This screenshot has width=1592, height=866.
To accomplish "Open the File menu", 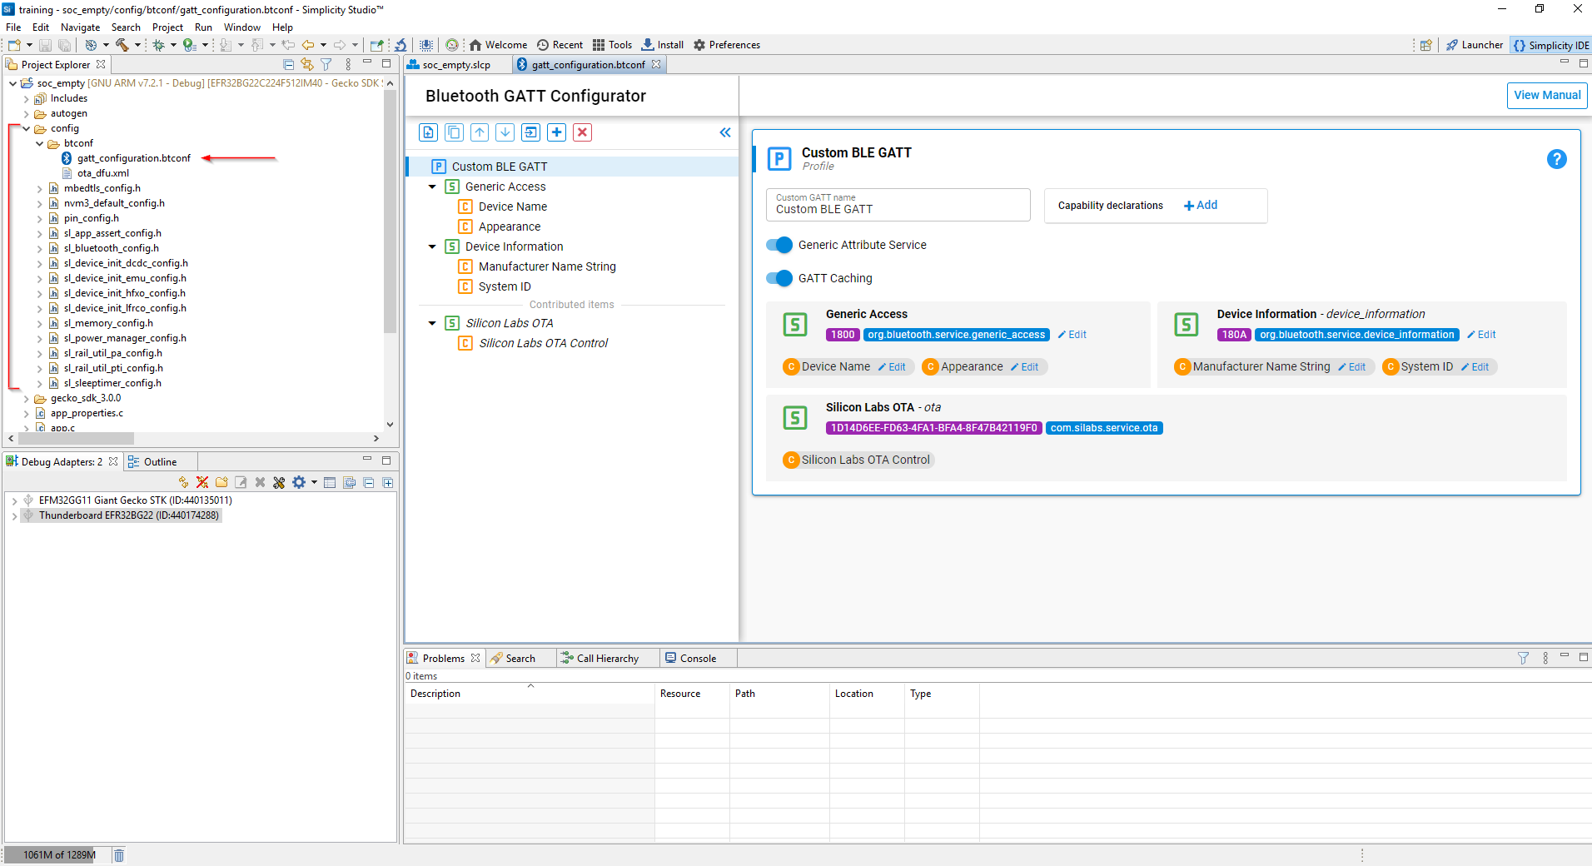I will point(13,27).
